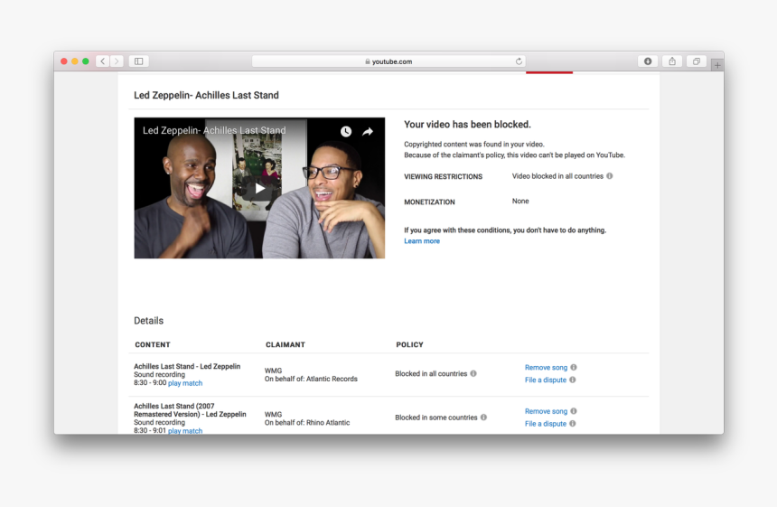Go back with Safari's back arrow
This screenshot has height=507, width=777.
pos(103,61)
